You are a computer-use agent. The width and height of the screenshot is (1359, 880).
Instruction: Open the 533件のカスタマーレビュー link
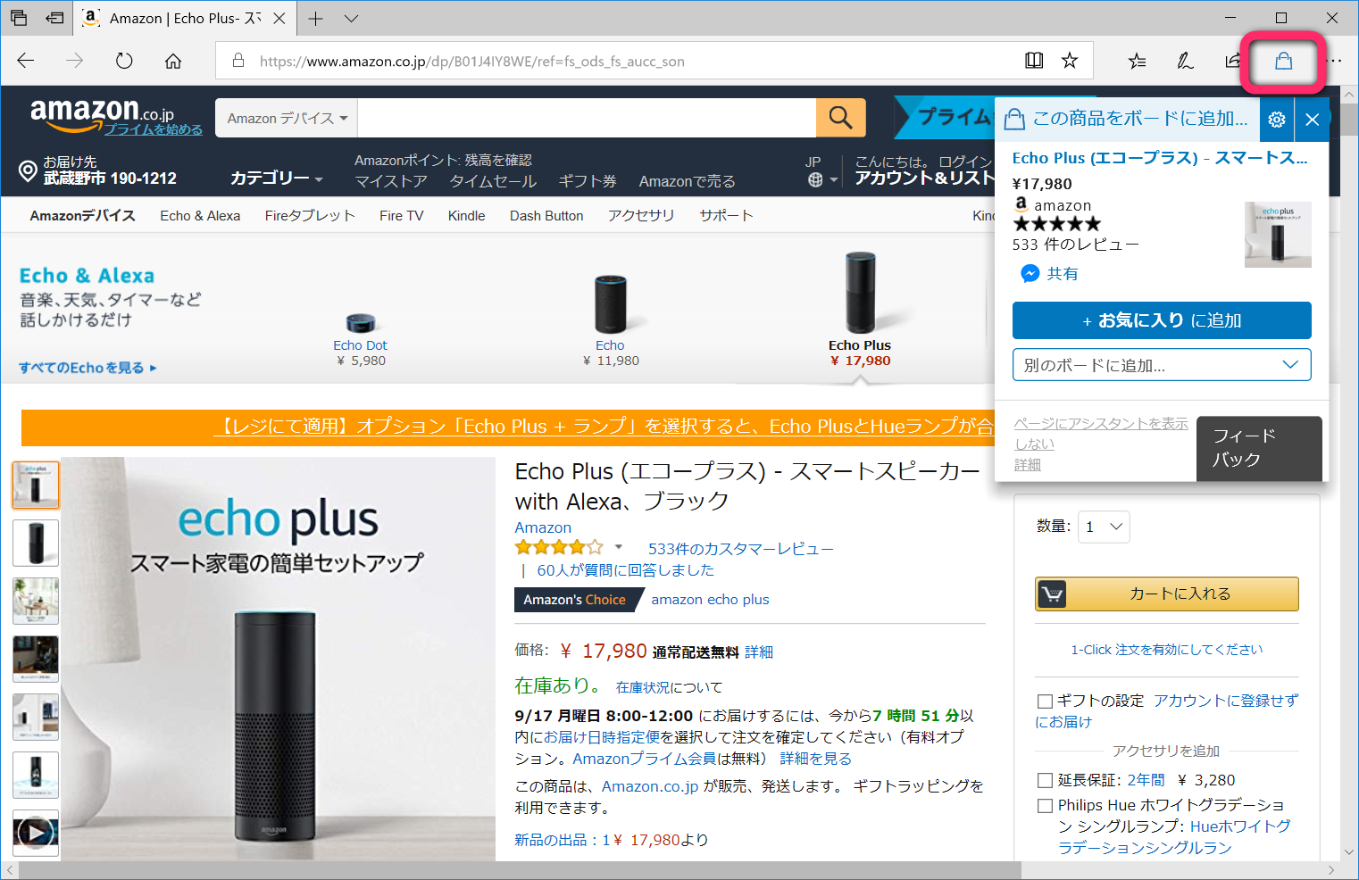pyautogui.click(x=740, y=548)
